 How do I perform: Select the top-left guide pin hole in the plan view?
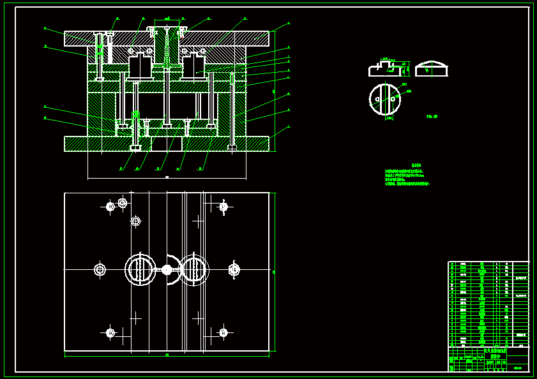[110, 207]
